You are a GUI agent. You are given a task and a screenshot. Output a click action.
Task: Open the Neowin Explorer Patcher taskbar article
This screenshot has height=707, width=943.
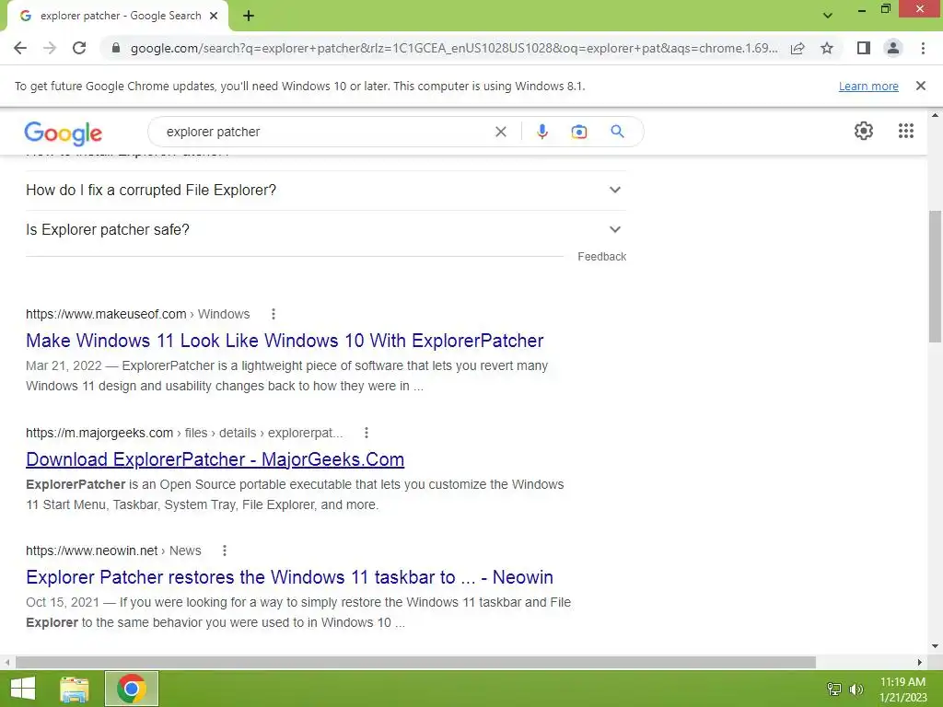click(289, 578)
